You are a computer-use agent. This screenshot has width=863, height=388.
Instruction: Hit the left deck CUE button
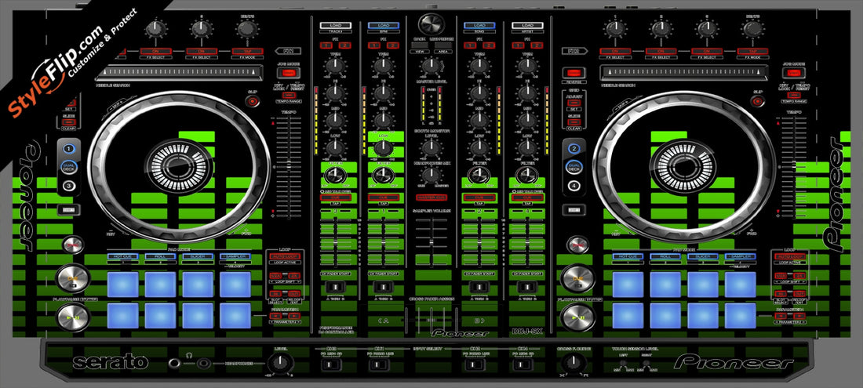[x=73, y=278]
